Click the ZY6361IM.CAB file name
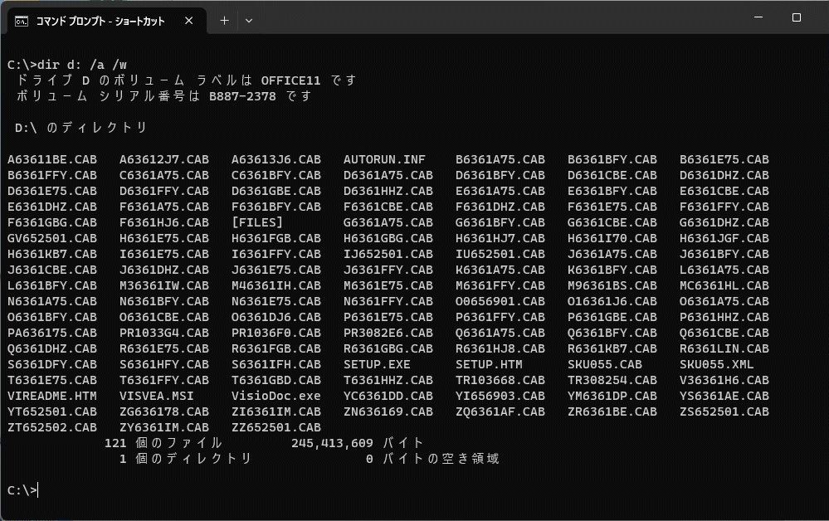The height and width of the screenshot is (521, 829). [164, 427]
